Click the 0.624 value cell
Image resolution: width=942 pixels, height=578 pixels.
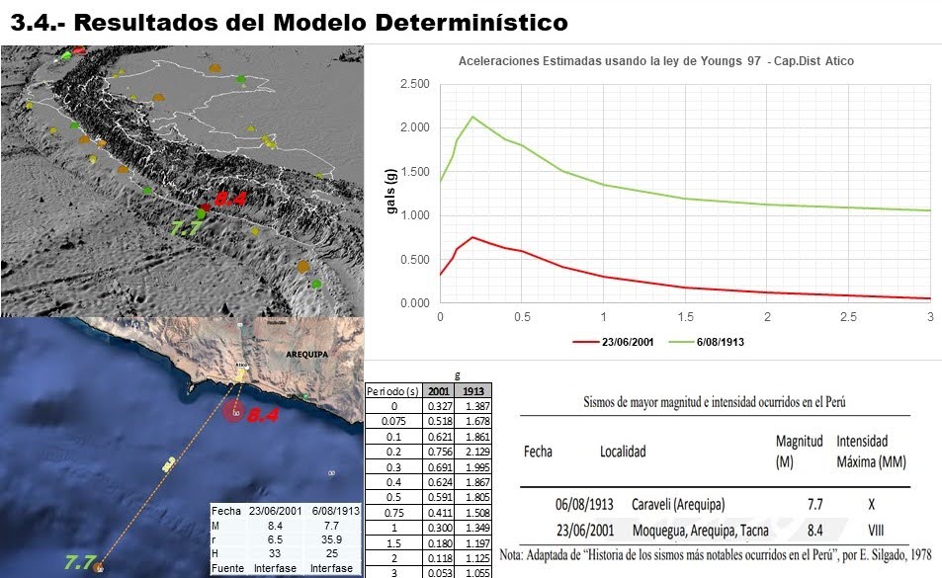(439, 482)
